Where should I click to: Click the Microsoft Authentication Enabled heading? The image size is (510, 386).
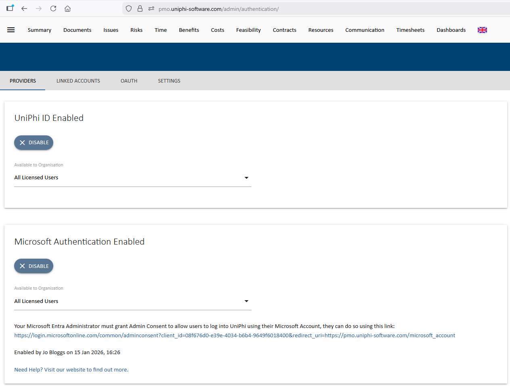coord(79,241)
